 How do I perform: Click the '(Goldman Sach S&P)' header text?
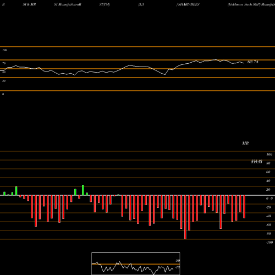click(244, 4)
